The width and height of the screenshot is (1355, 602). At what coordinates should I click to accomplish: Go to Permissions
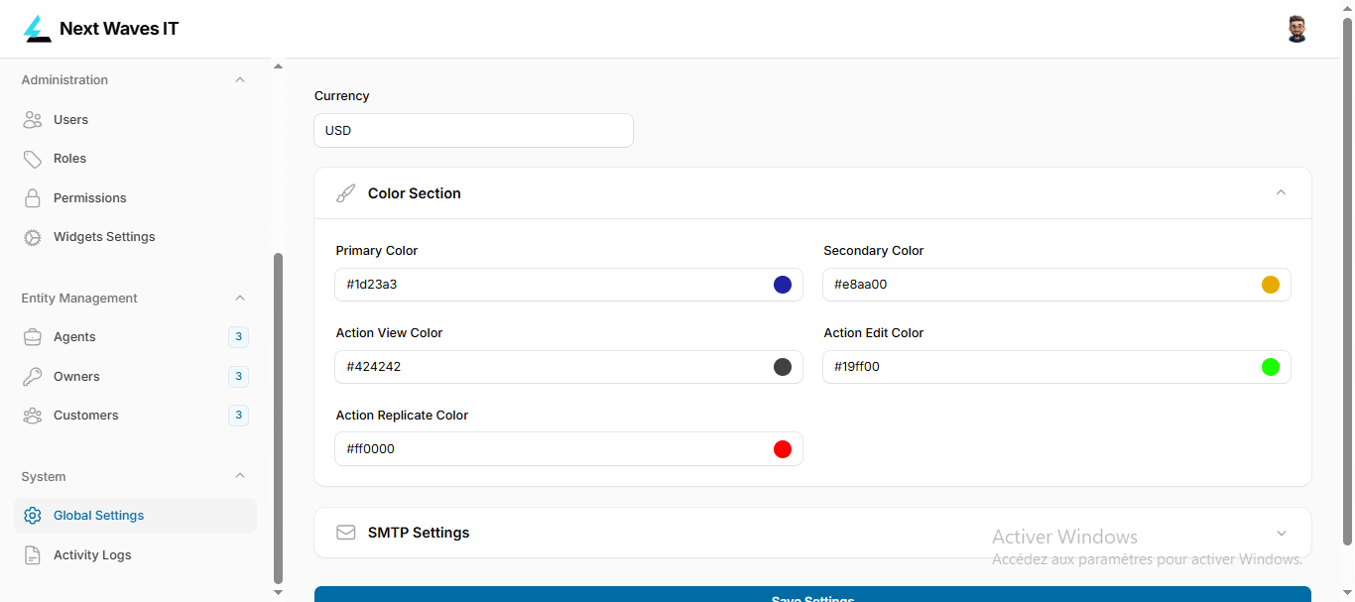tap(135, 198)
